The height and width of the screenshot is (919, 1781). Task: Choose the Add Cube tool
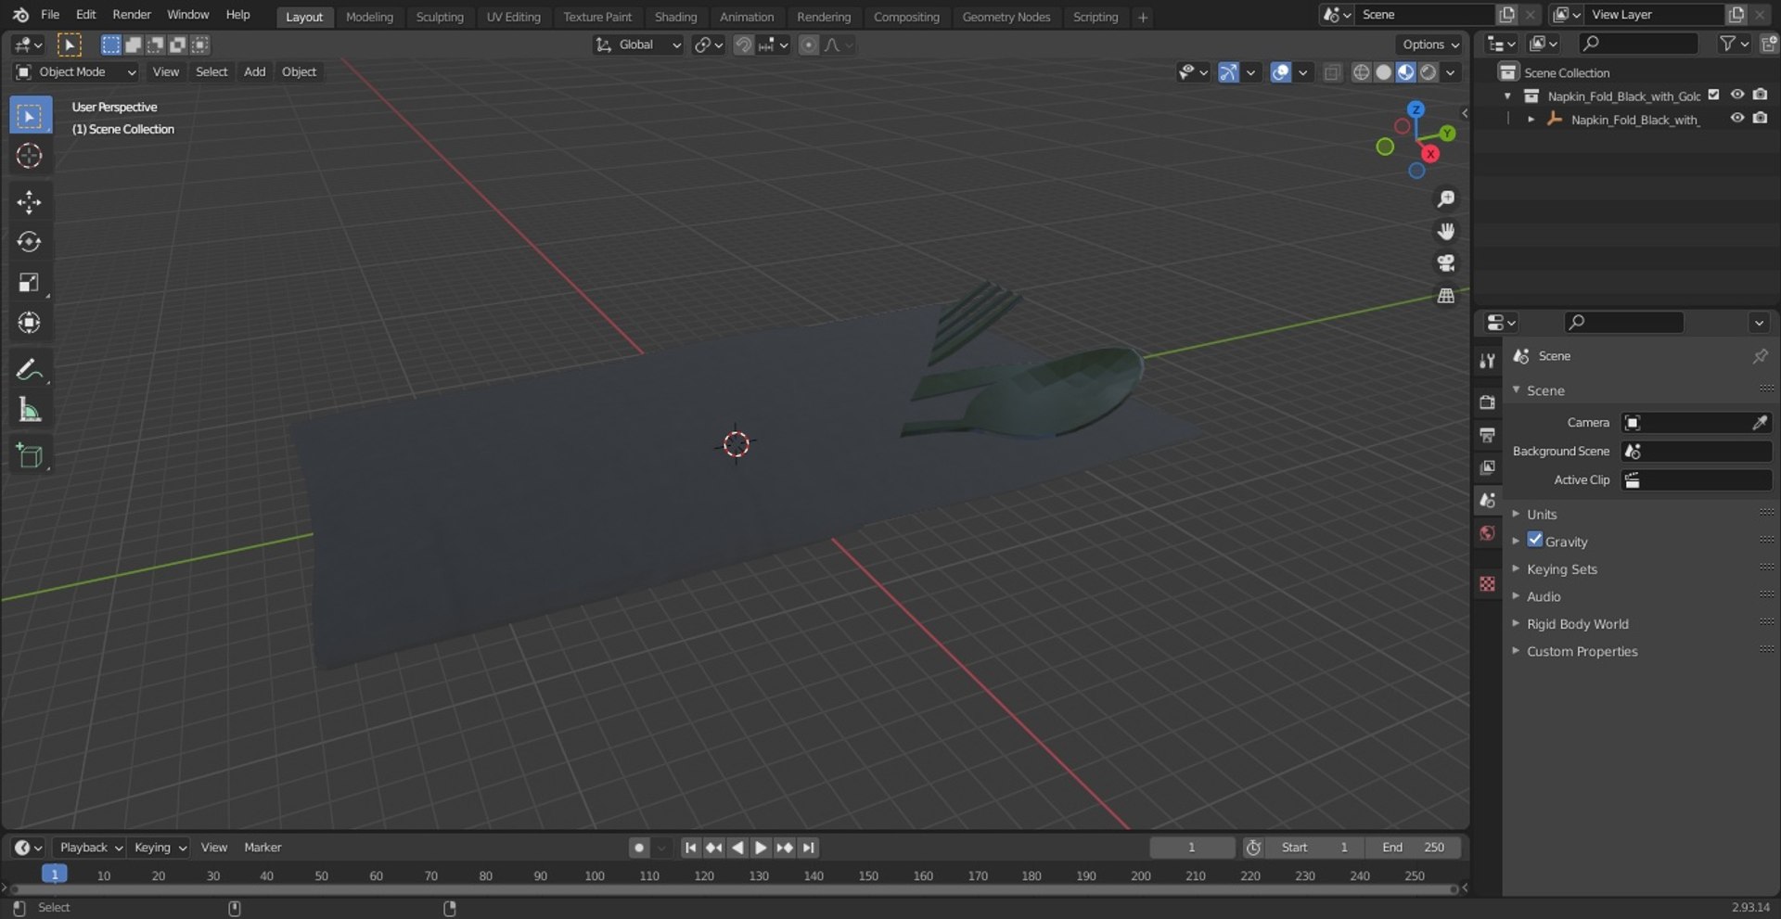click(29, 455)
